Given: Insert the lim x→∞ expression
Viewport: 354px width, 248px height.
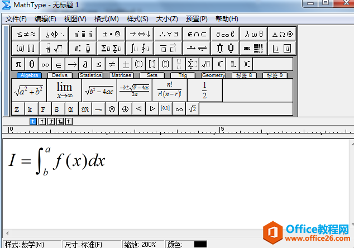Looking at the screenshot, I should 64,90.
